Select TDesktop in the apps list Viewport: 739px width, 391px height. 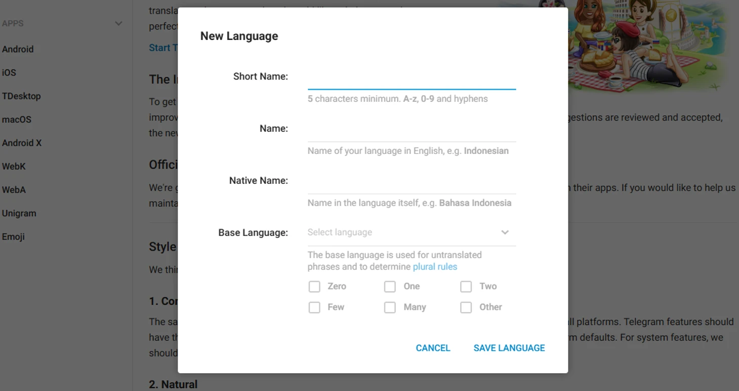point(21,96)
